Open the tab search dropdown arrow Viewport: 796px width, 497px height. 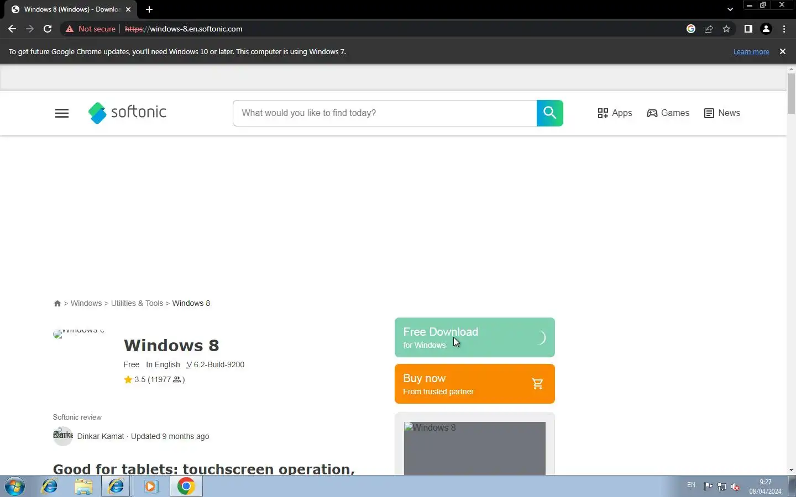tap(730, 9)
